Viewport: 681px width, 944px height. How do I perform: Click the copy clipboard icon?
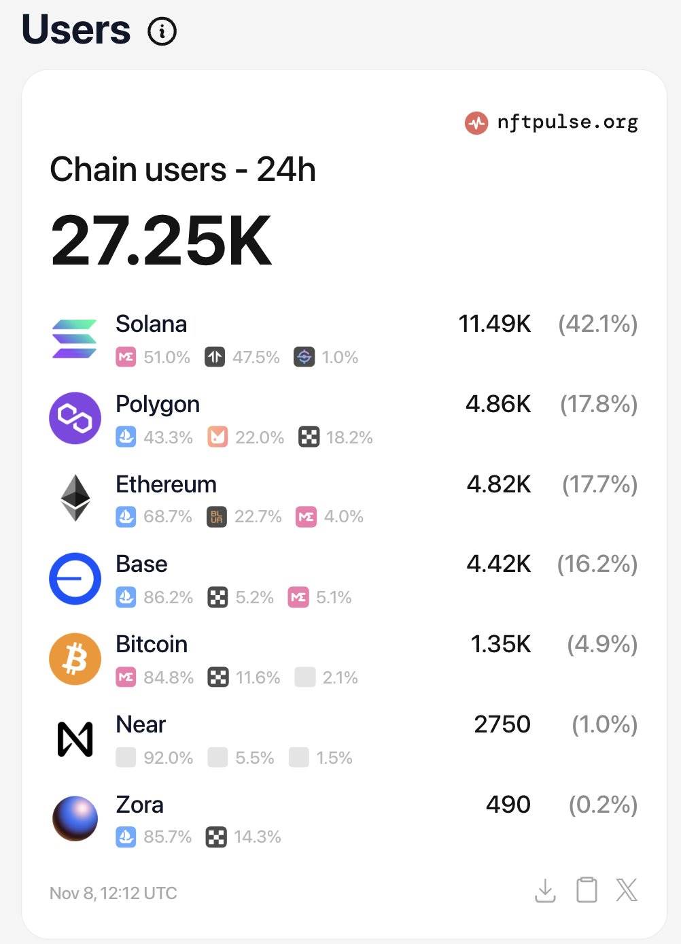click(587, 890)
